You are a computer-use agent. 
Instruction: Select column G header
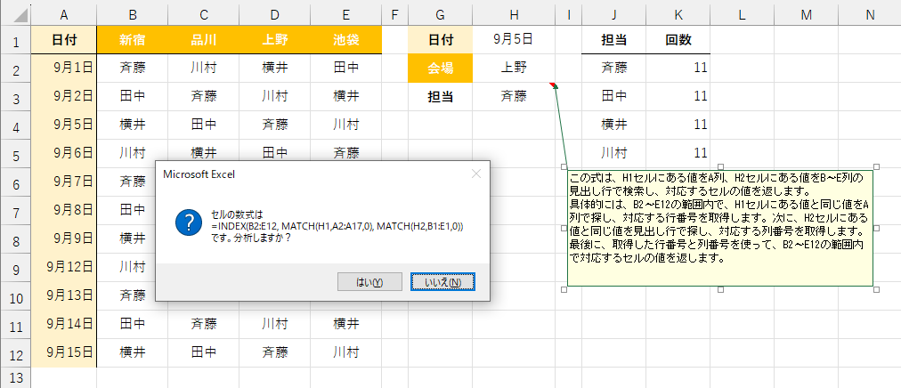440,15
